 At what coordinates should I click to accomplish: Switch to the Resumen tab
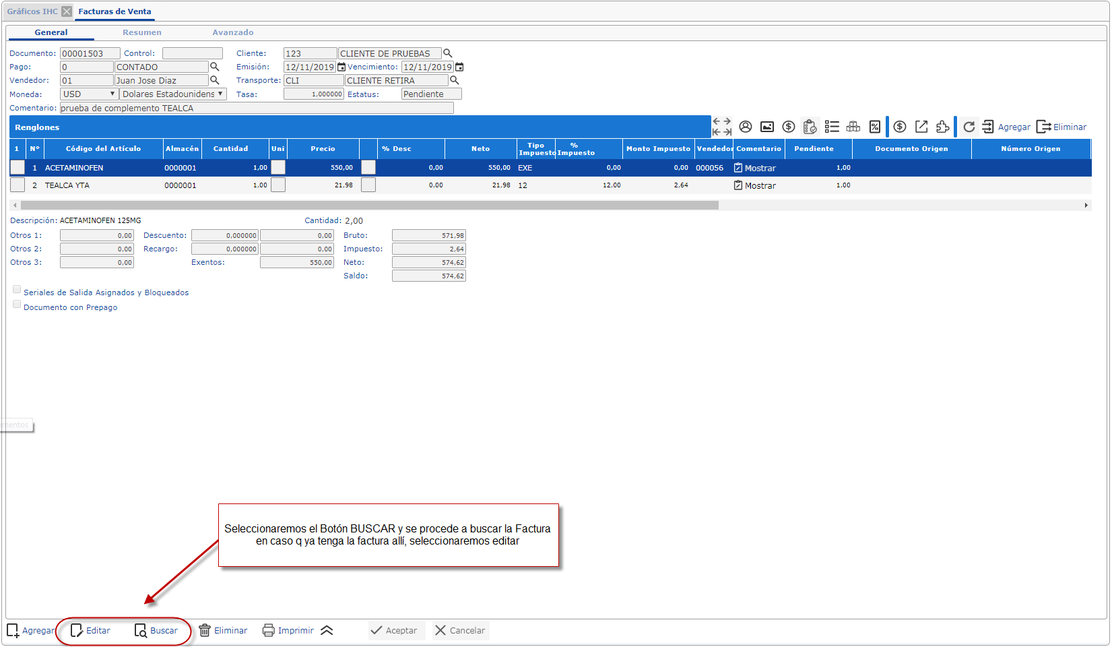(141, 32)
